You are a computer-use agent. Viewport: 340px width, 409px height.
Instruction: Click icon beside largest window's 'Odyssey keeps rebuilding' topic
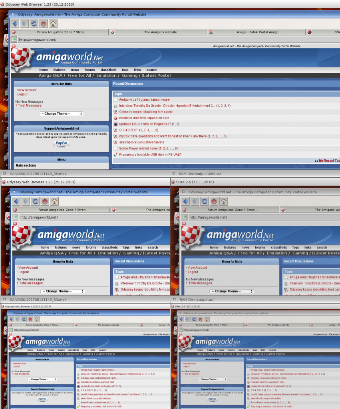click(x=115, y=112)
